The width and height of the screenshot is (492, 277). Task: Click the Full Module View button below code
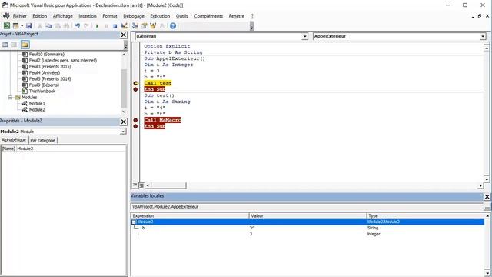[x=141, y=185]
